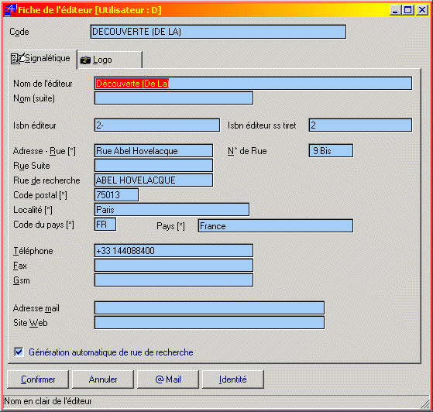433x412 pixels.
Task: Click the Confirmer button
Action: pyautogui.click(x=38, y=379)
